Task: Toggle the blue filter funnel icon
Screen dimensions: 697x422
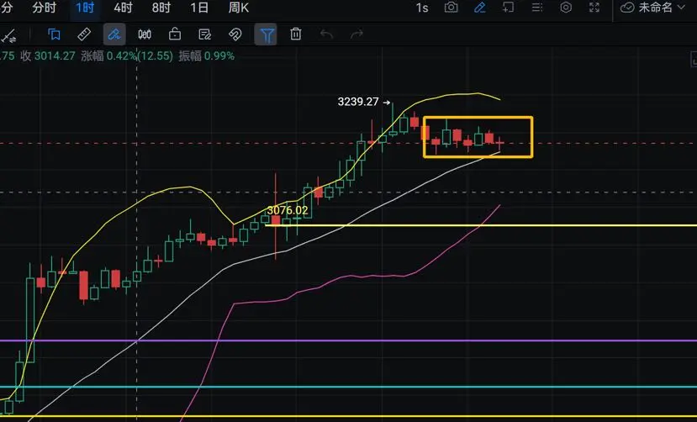Action: 266,34
